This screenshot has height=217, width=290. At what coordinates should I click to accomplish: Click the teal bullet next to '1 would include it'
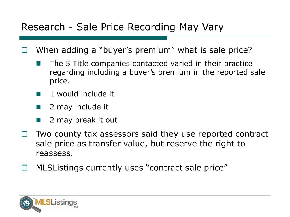(39, 94)
